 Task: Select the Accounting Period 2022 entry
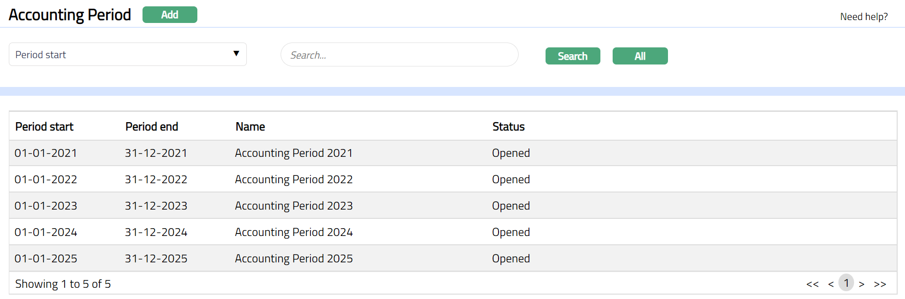click(293, 179)
